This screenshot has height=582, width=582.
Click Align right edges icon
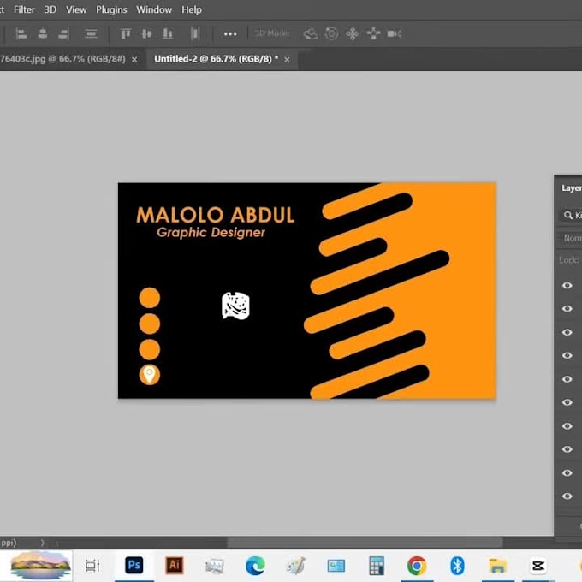63,34
